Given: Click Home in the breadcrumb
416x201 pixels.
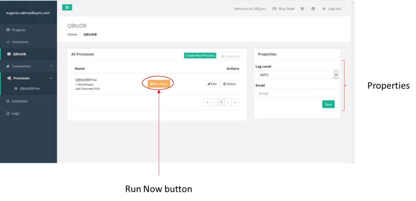Looking at the screenshot, I should click(72, 34).
